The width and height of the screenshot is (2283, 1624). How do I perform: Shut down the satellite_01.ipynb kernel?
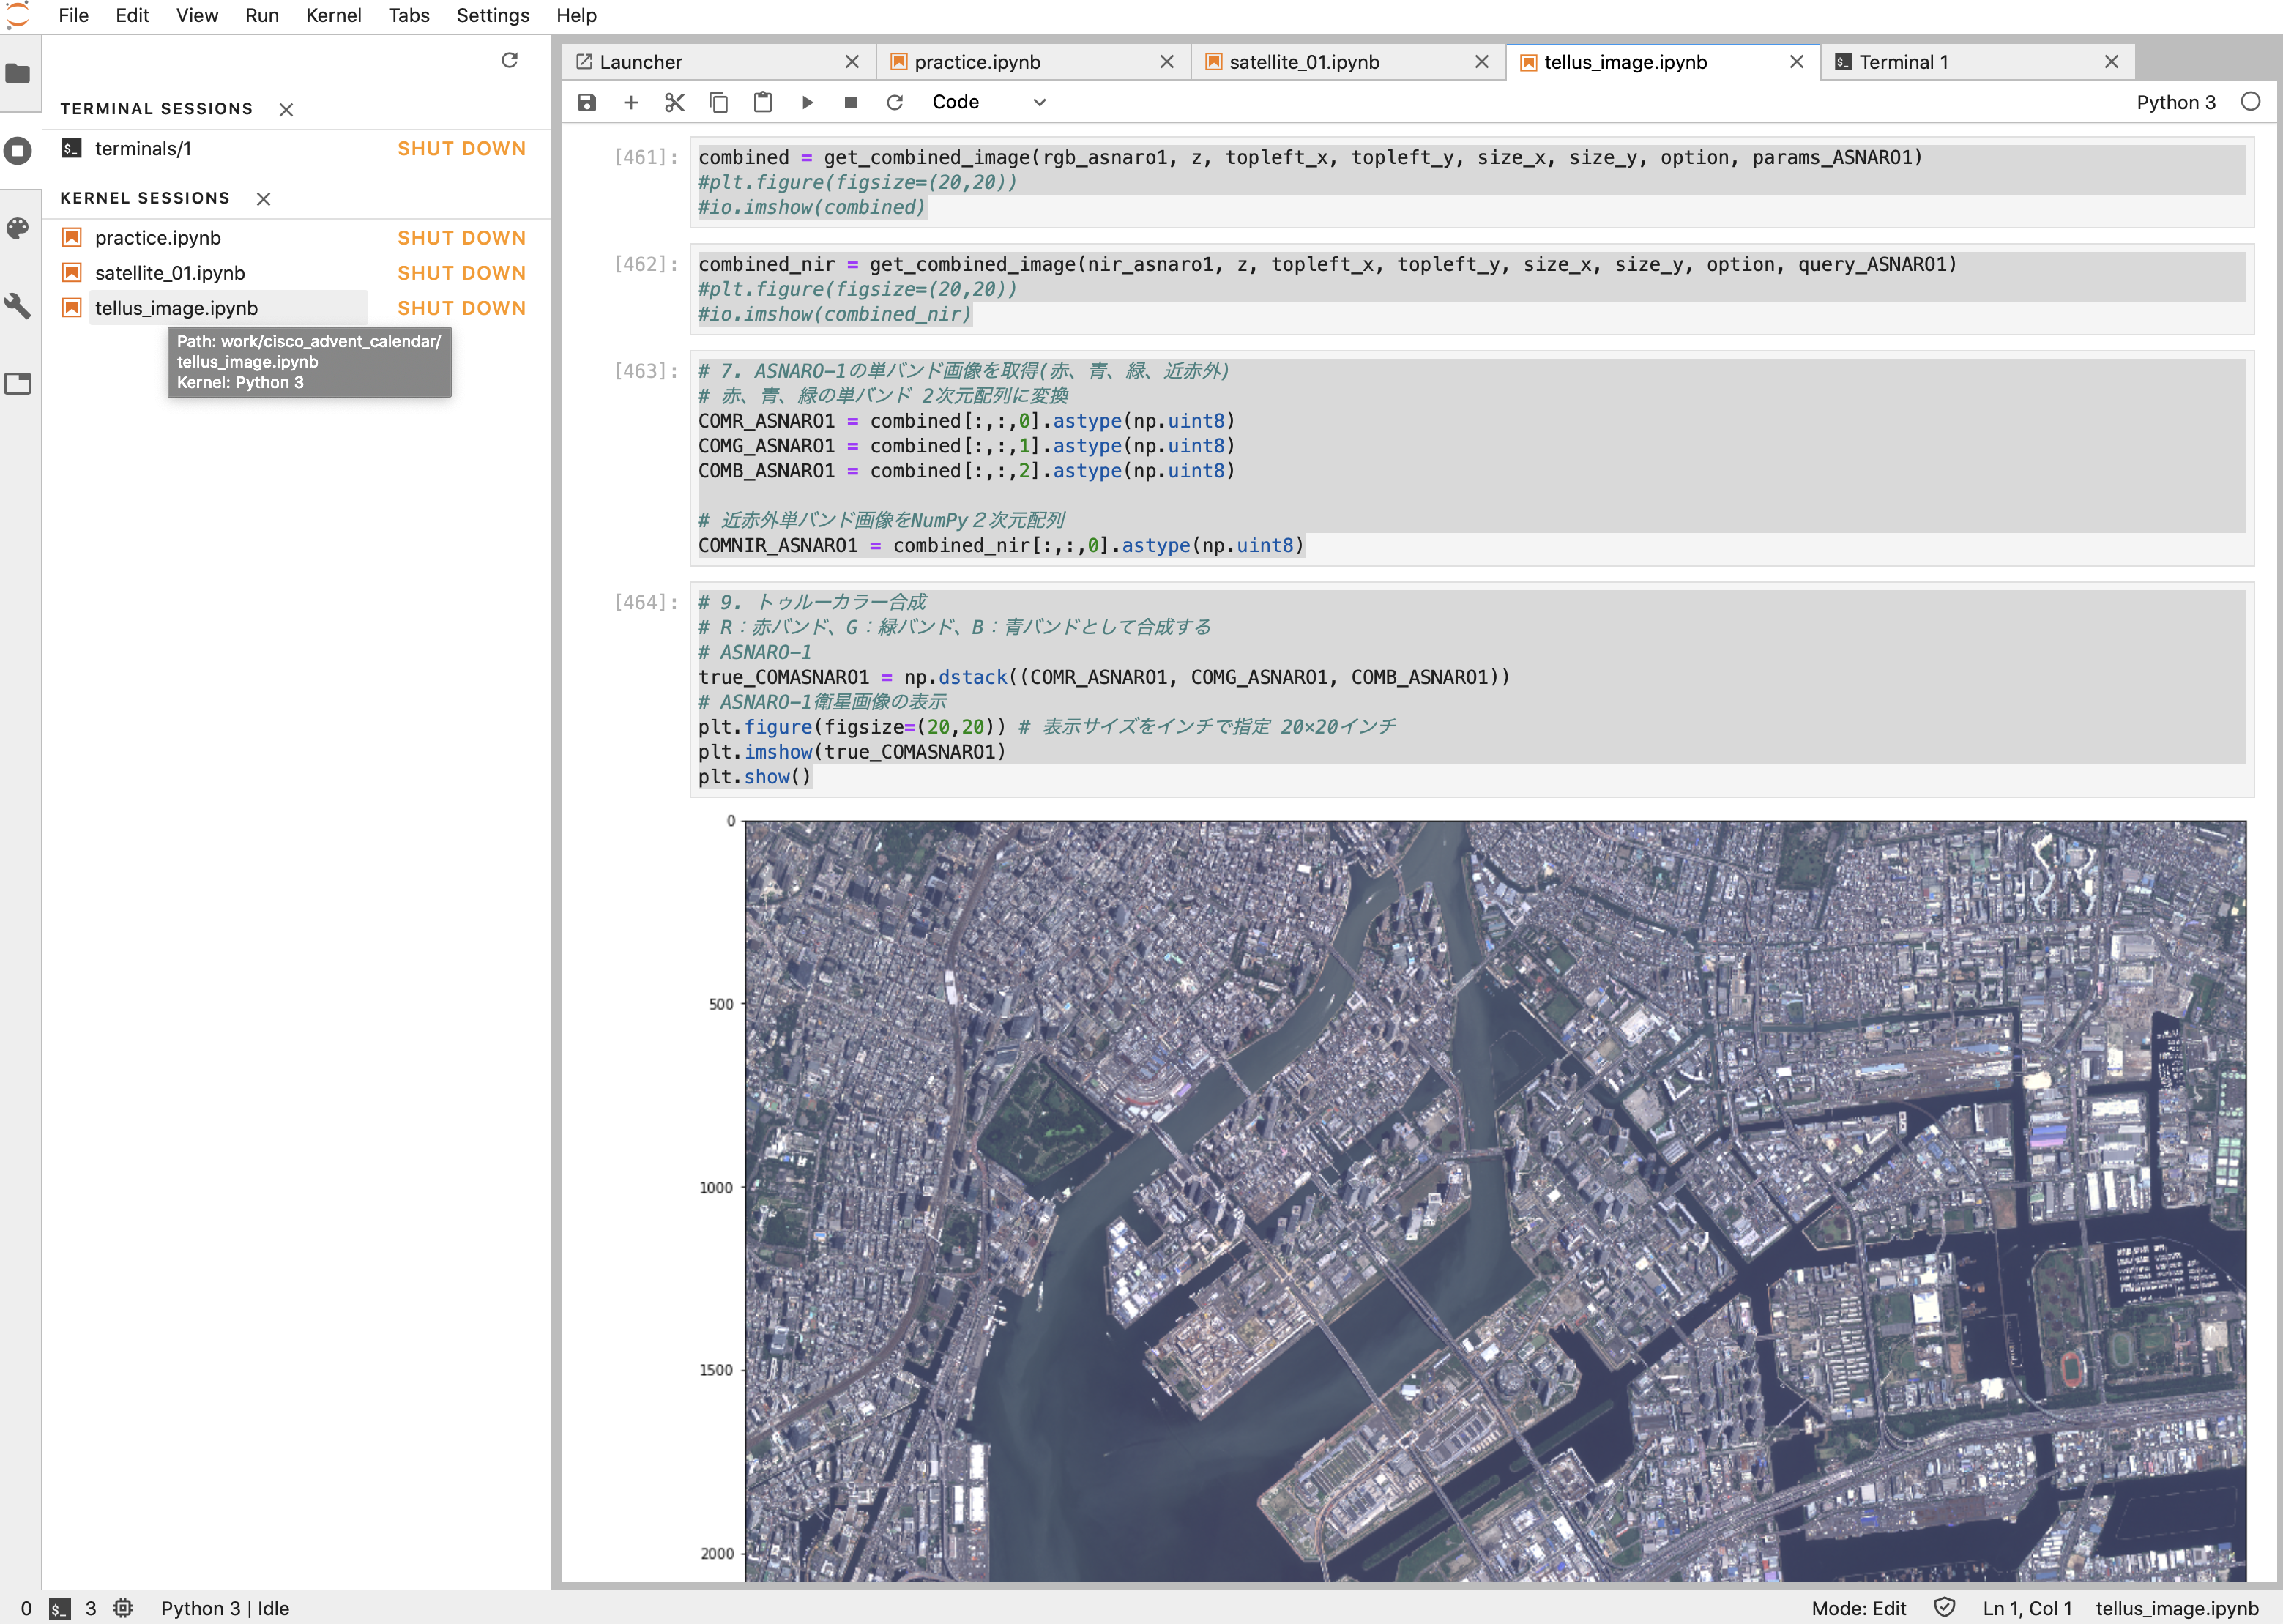tap(461, 272)
